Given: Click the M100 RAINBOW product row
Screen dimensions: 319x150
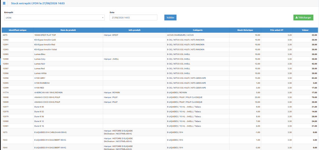Looking at the screenshot, I should tap(160, 83).
